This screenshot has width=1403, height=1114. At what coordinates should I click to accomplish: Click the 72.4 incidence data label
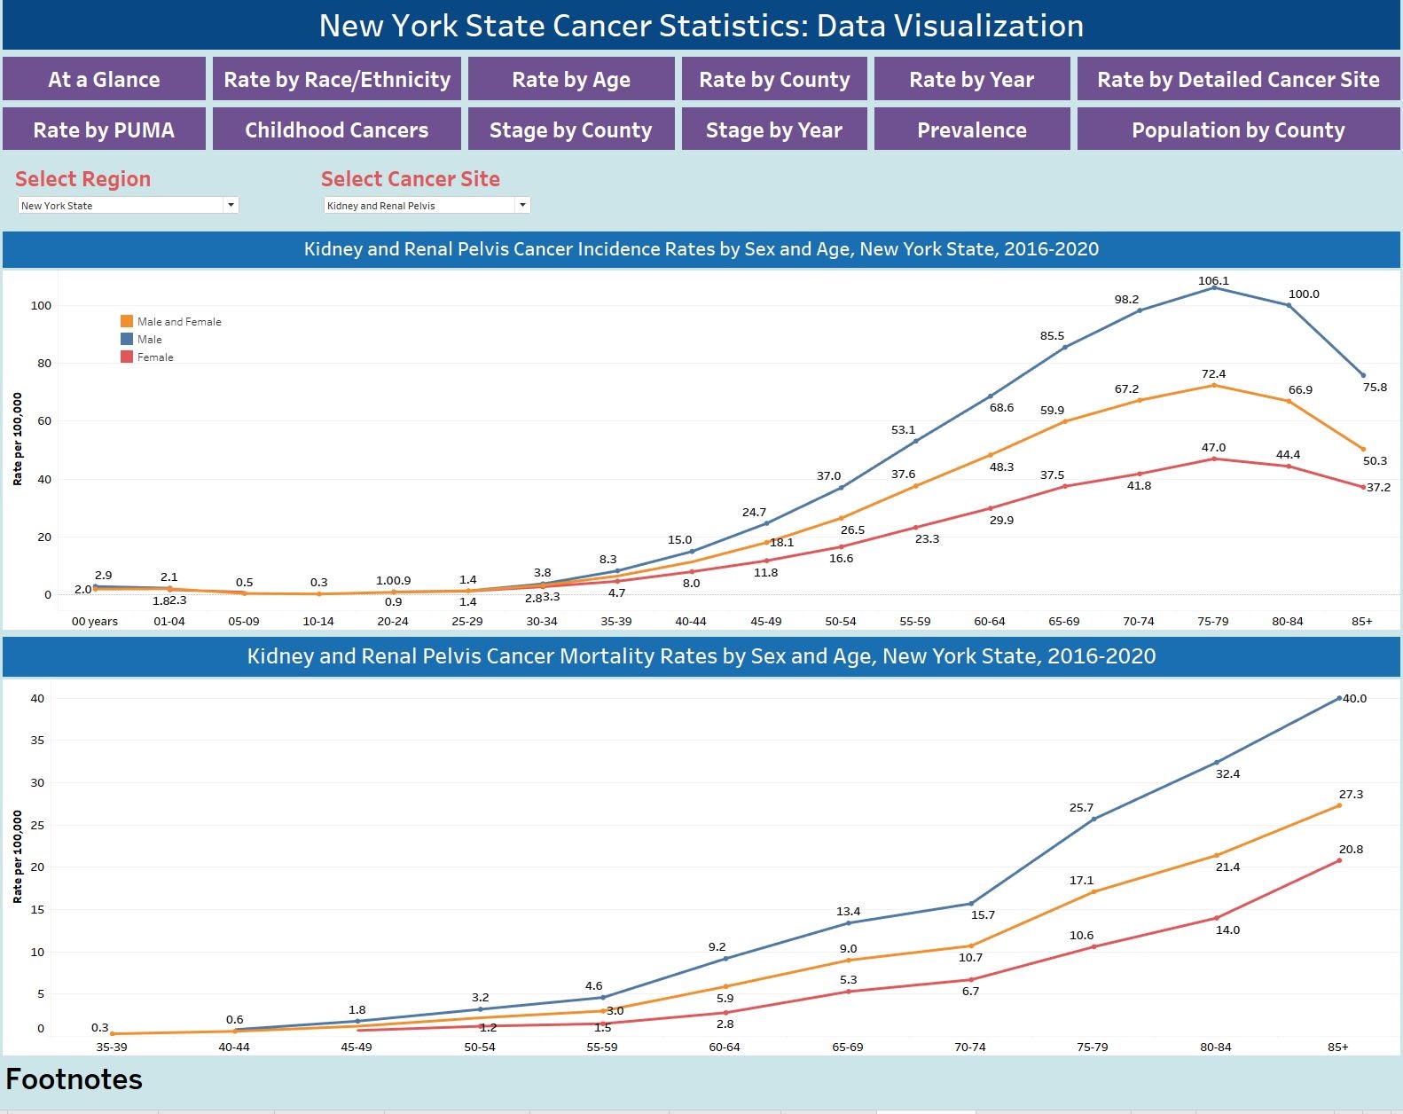pos(1213,373)
